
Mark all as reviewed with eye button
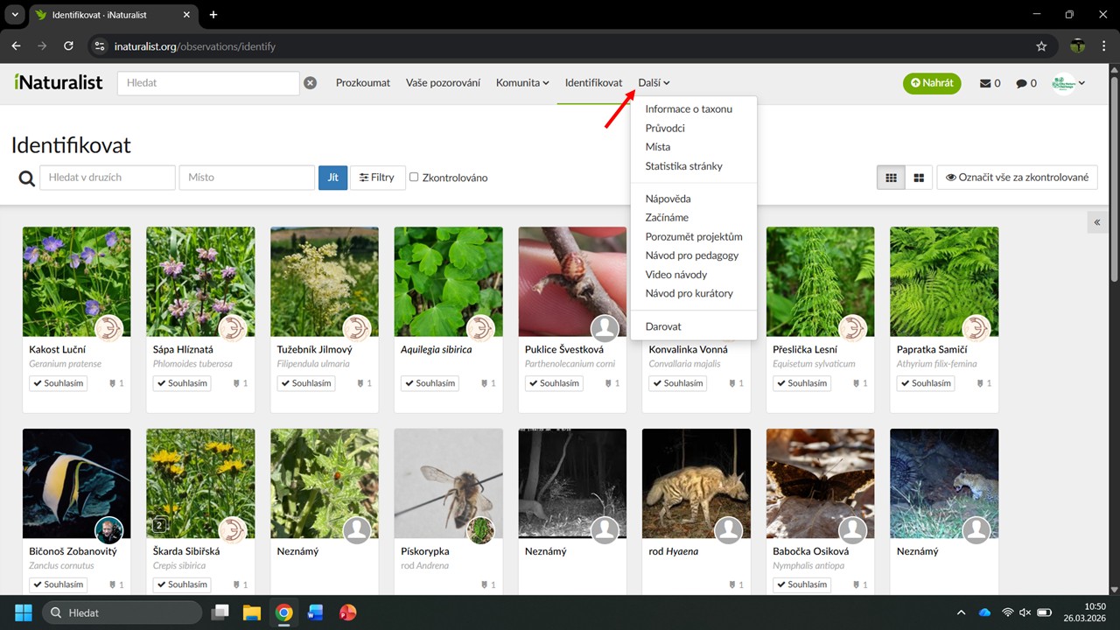1017,178
